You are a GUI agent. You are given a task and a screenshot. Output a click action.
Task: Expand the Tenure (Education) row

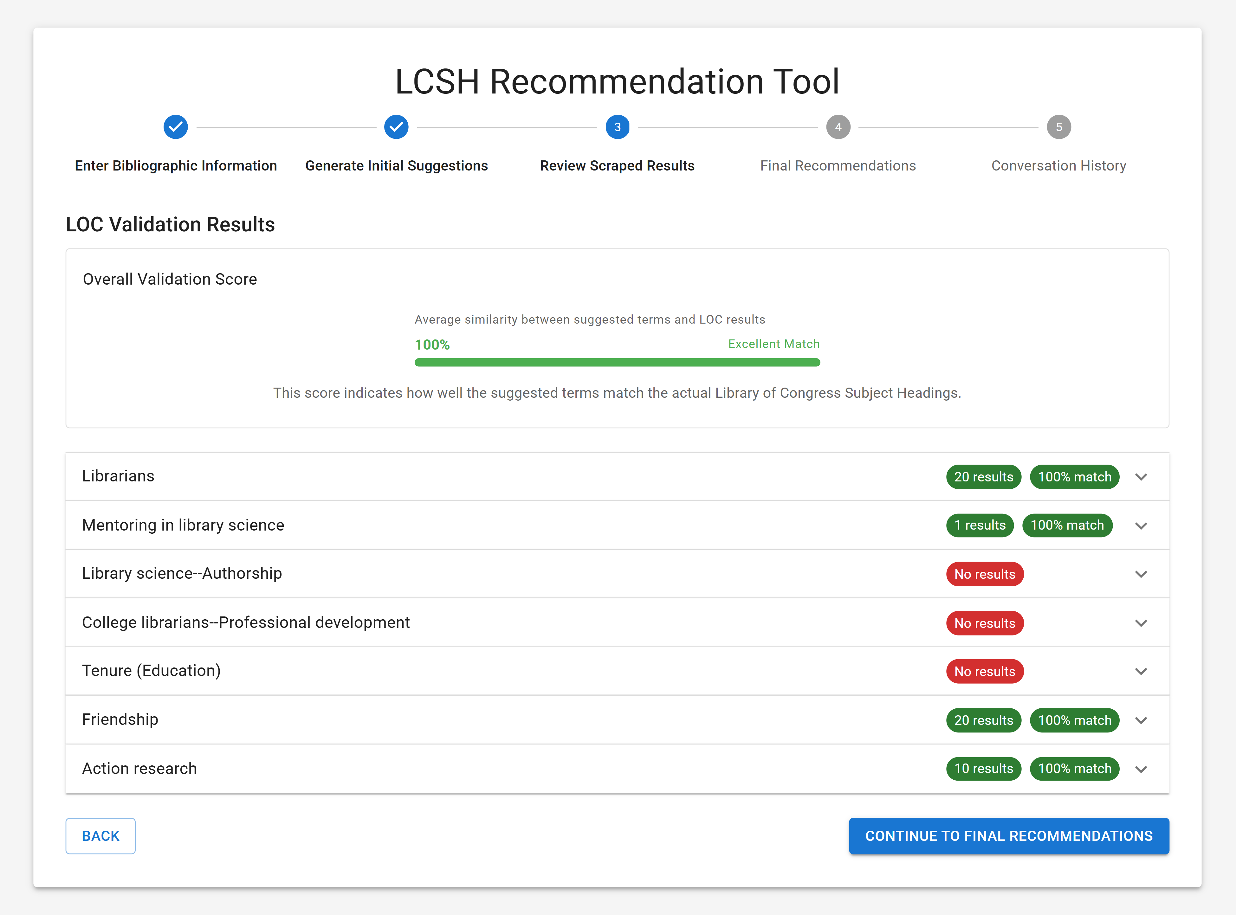pos(1141,671)
